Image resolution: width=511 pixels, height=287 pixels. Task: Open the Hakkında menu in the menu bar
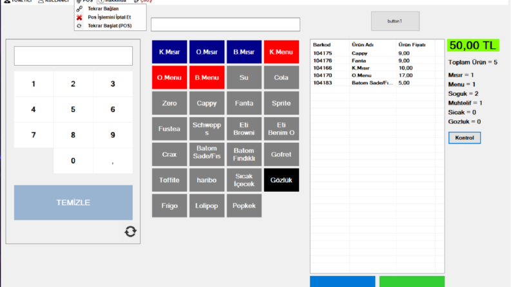coord(112,1)
